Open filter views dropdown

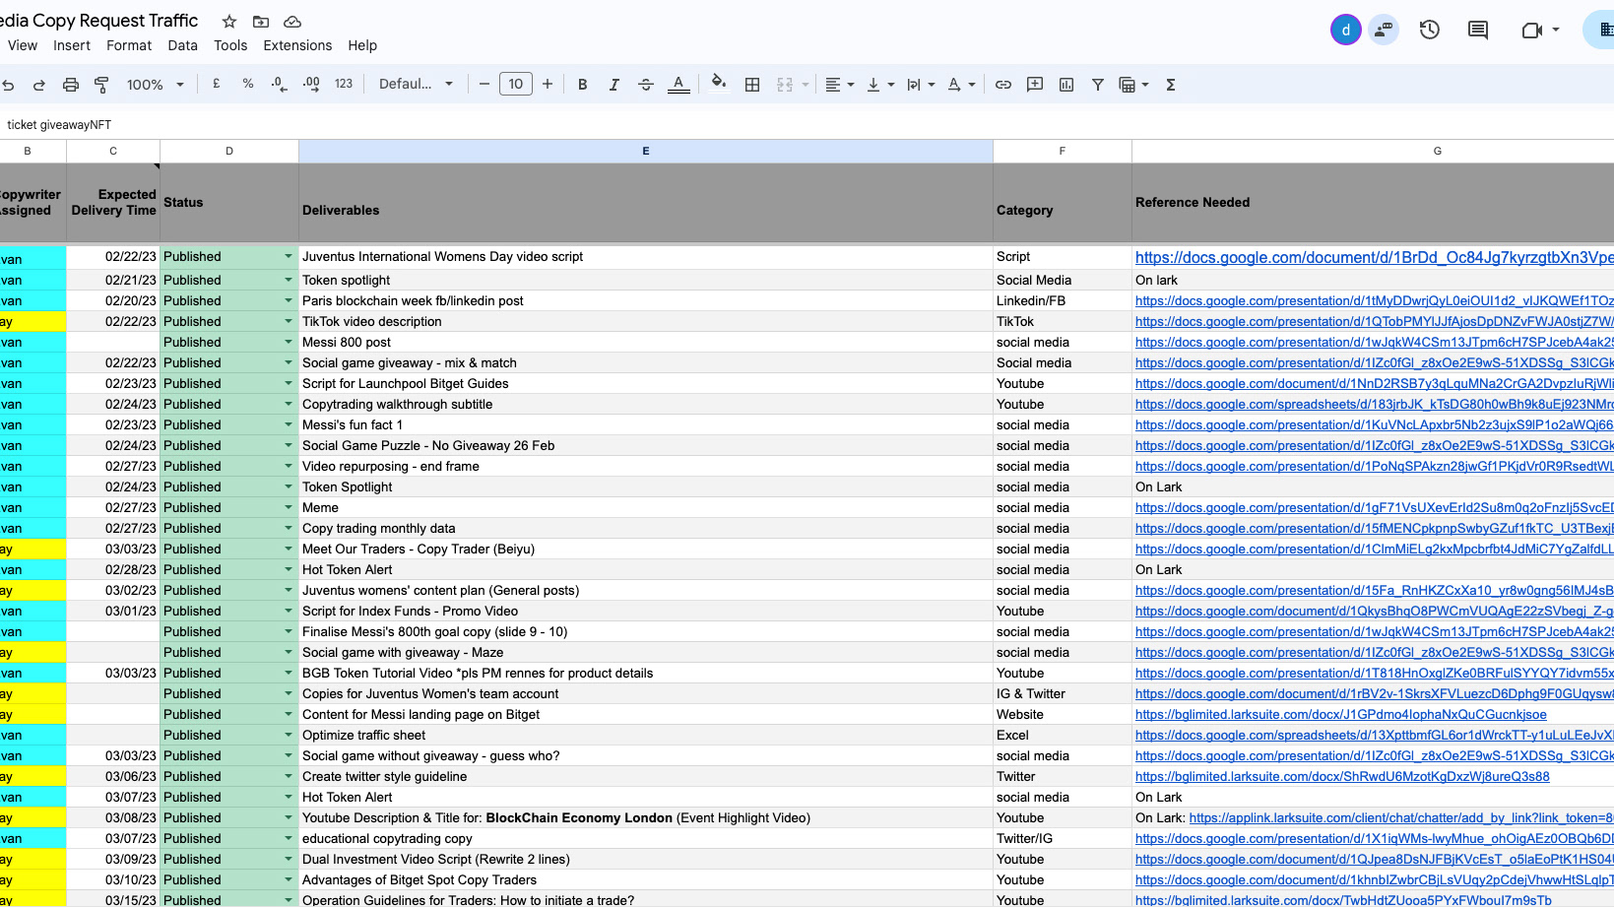click(1133, 85)
